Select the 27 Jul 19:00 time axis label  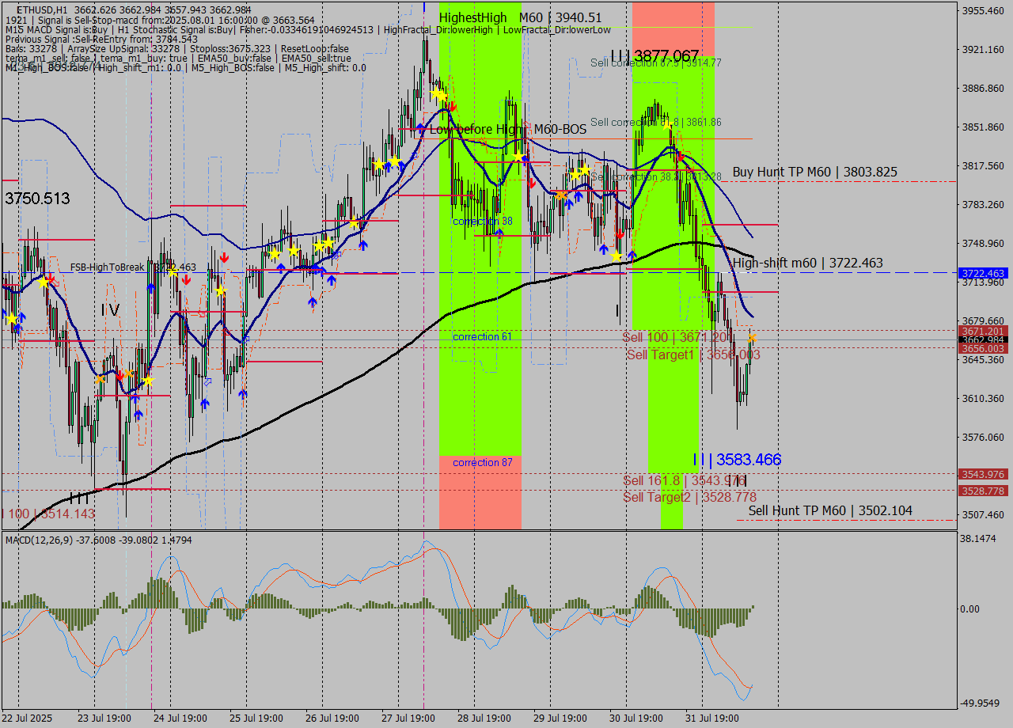coord(408,718)
